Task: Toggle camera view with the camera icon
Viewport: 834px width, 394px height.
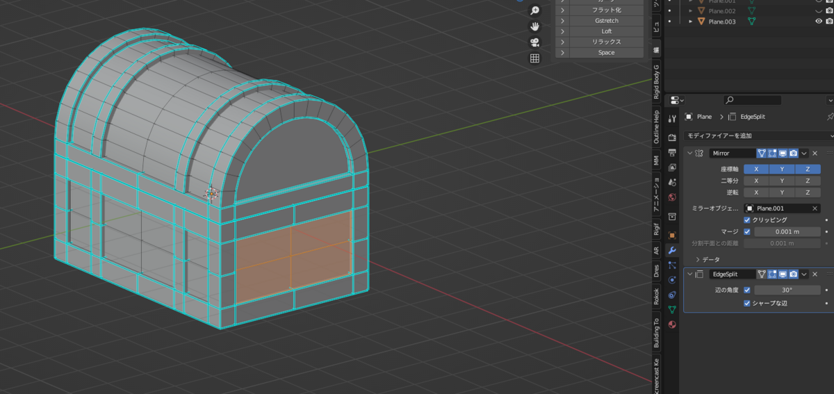Action: click(534, 42)
